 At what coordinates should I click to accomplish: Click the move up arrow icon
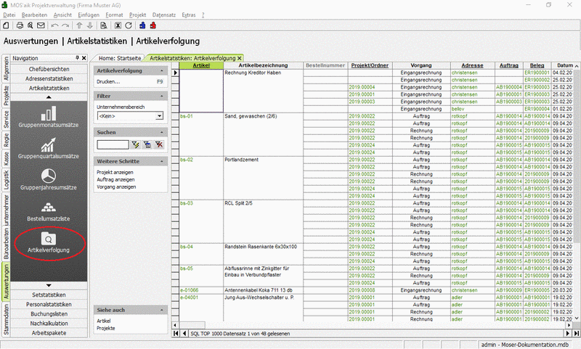(x=79, y=25)
